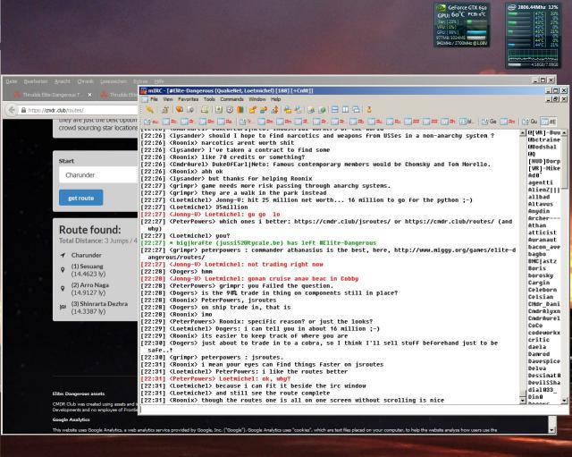572x457 pixels.
Task: Tile windows vertically in mIRC toolbar
Action: (x=345, y=109)
